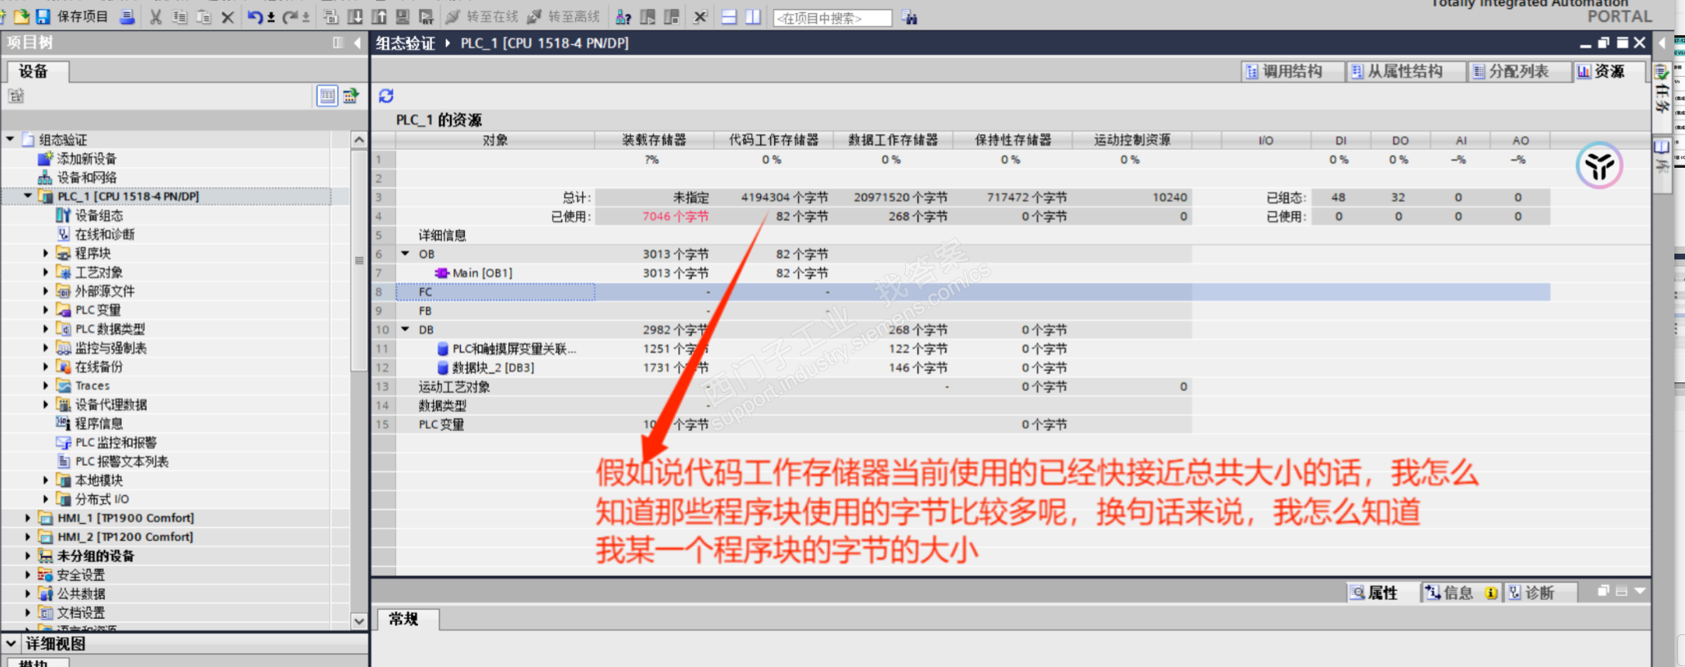
Task: Collapse the 详细视图 panel
Action: [11, 643]
